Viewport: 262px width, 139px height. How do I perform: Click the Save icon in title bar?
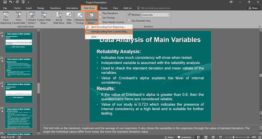[x=5, y=2]
